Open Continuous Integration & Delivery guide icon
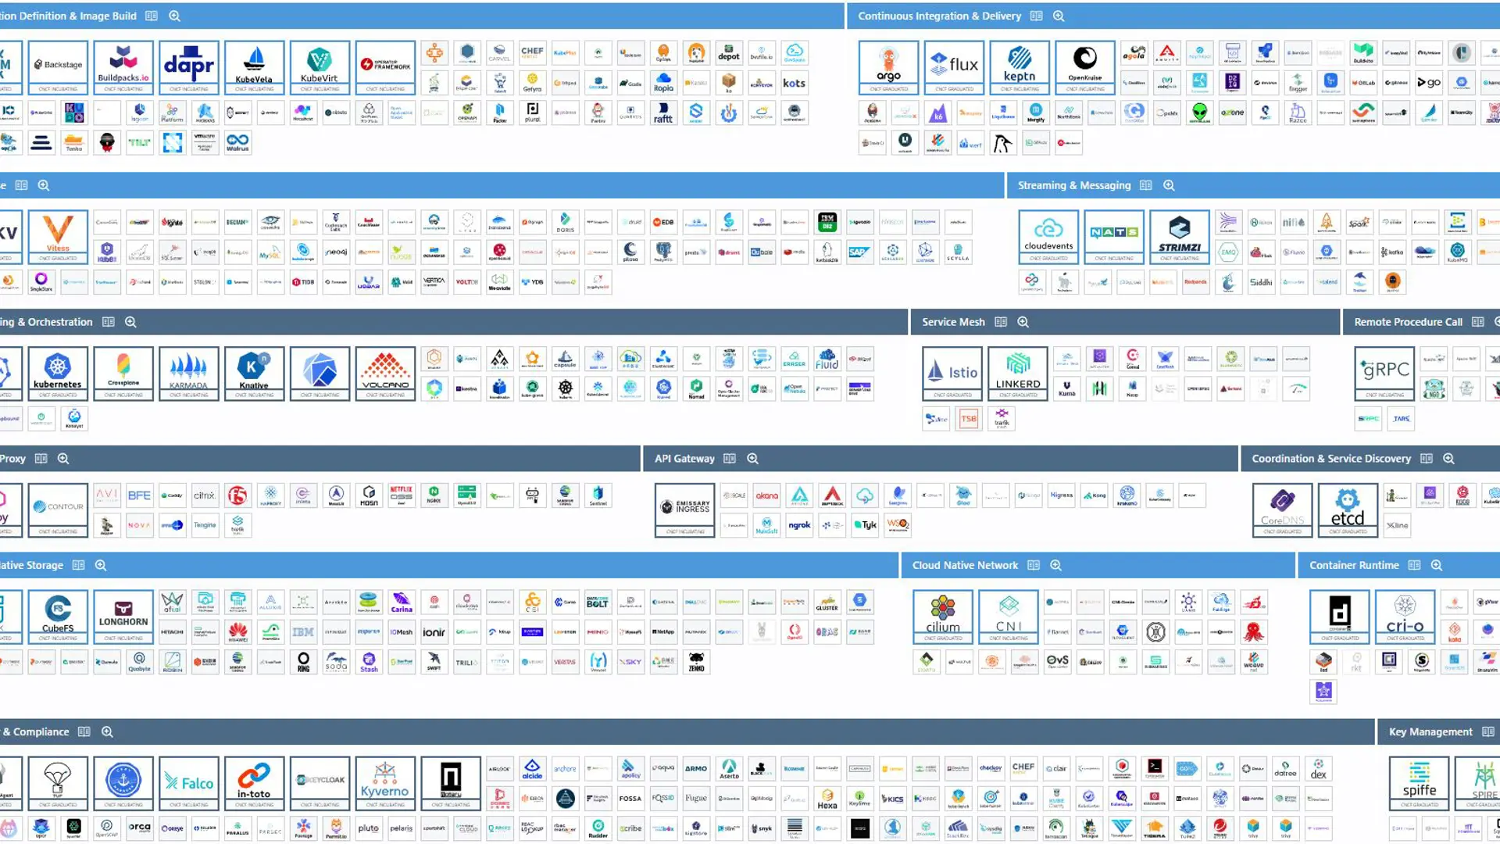Image resolution: width=1500 pixels, height=844 pixels. pos(1037,16)
